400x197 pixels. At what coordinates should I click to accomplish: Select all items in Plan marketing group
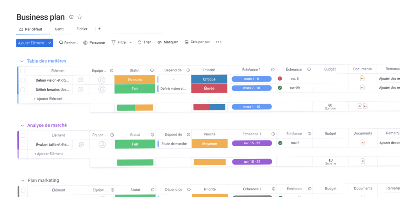coord(23,190)
